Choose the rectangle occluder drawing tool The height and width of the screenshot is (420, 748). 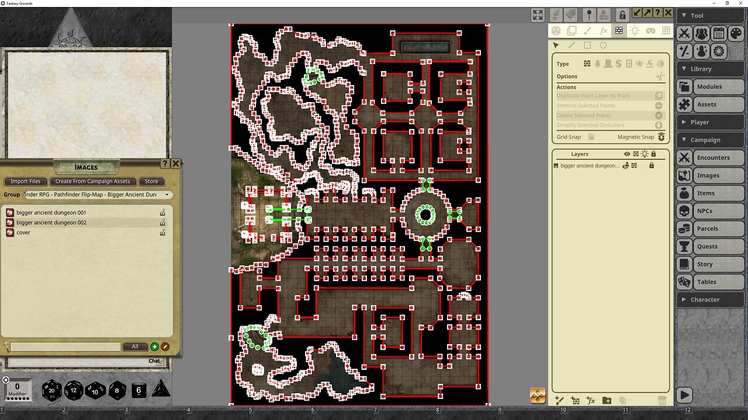coord(587,45)
